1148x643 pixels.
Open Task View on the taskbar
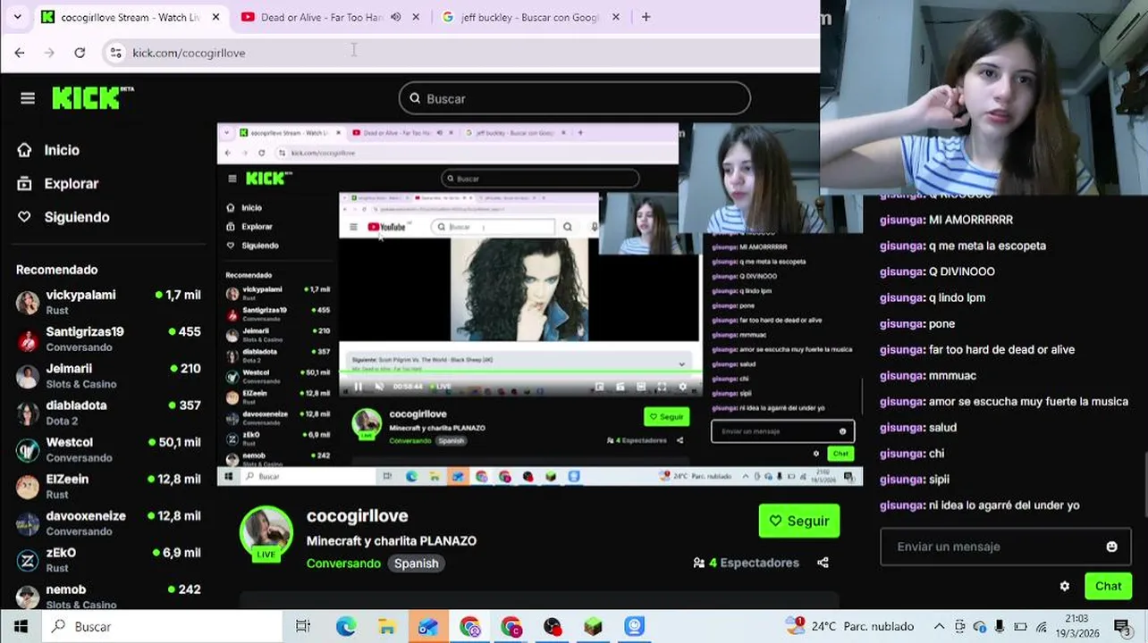pos(303,627)
